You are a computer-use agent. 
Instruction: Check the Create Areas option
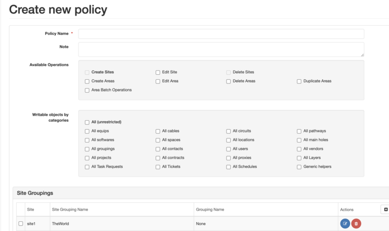(x=87, y=81)
